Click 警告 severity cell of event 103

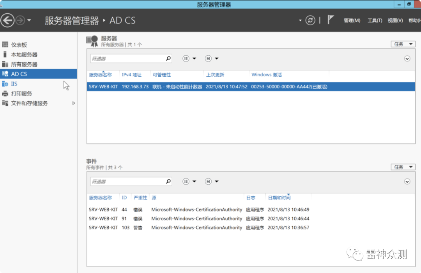tap(138, 227)
